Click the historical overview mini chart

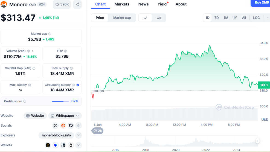(174, 141)
